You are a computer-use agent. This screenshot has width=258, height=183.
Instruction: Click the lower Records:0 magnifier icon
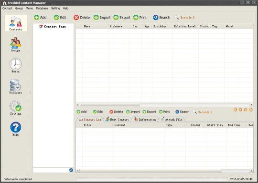pos(194,112)
